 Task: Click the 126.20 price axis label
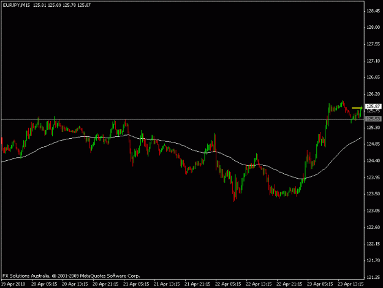[x=373, y=94]
